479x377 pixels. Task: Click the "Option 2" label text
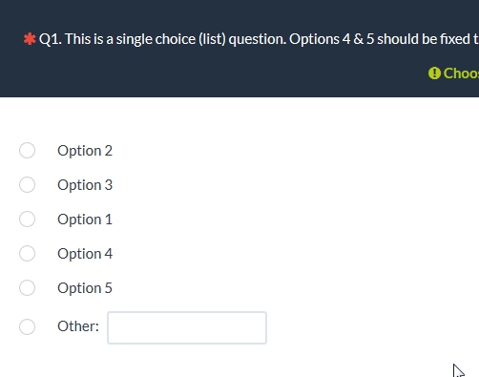(x=85, y=151)
